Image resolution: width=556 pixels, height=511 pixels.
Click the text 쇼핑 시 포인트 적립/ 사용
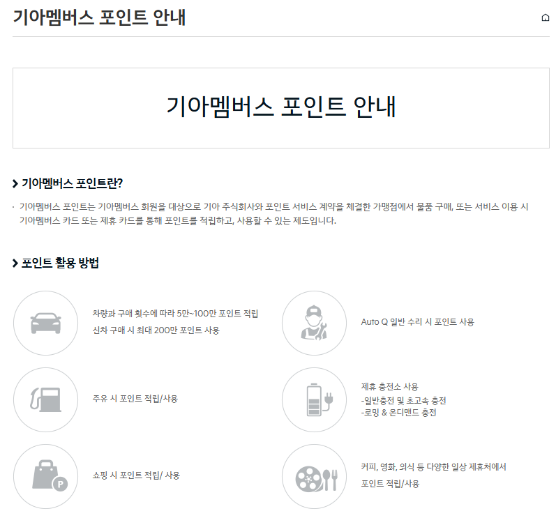[136, 475]
